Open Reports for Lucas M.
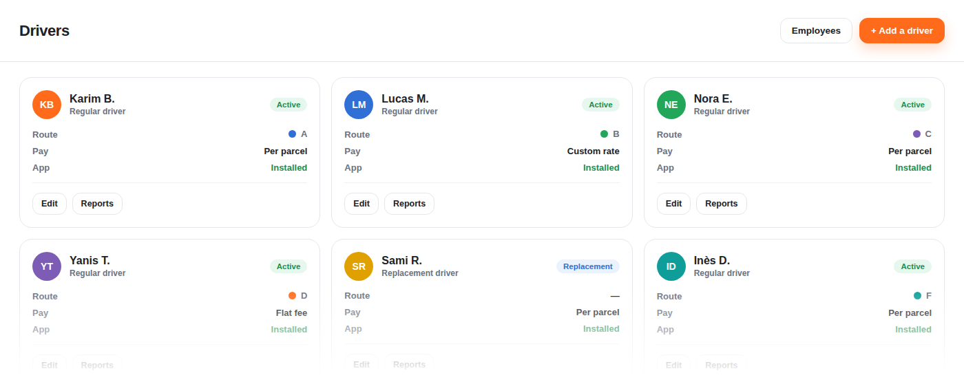 [409, 204]
